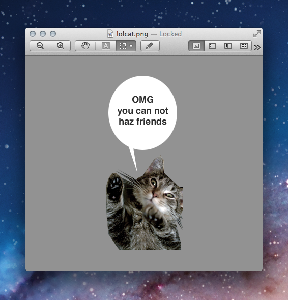Open the lolcat.png title menu

coord(132,34)
